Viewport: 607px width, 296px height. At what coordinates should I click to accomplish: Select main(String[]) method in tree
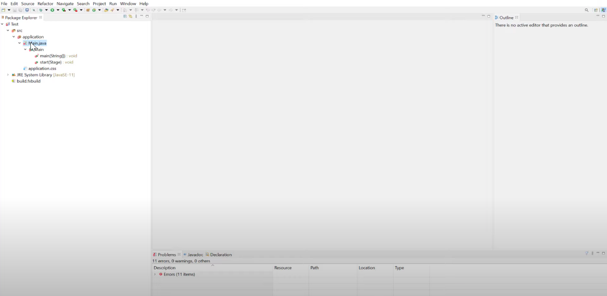[58, 56]
